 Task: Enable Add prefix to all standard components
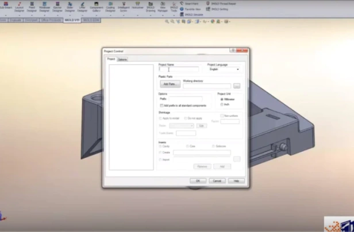(x=161, y=105)
